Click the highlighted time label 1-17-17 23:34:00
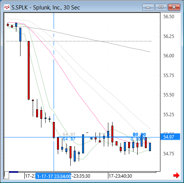The image size is (184, 183). pyautogui.click(x=53, y=176)
